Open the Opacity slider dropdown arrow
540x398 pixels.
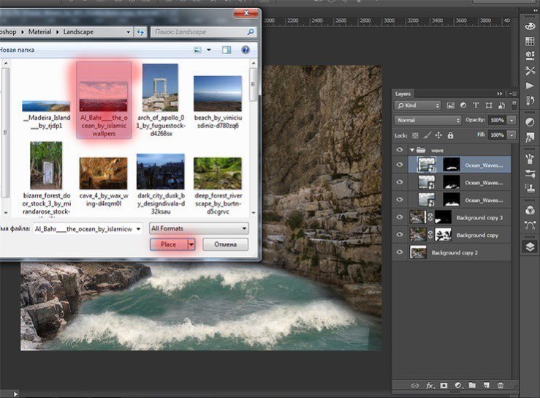(512, 120)
